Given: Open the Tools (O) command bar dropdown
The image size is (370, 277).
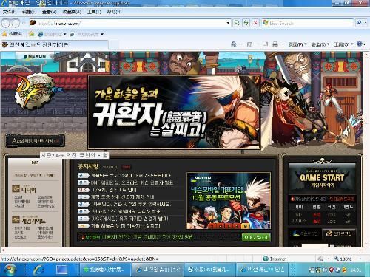Looking at the screenshot, I should click(343, 44).
